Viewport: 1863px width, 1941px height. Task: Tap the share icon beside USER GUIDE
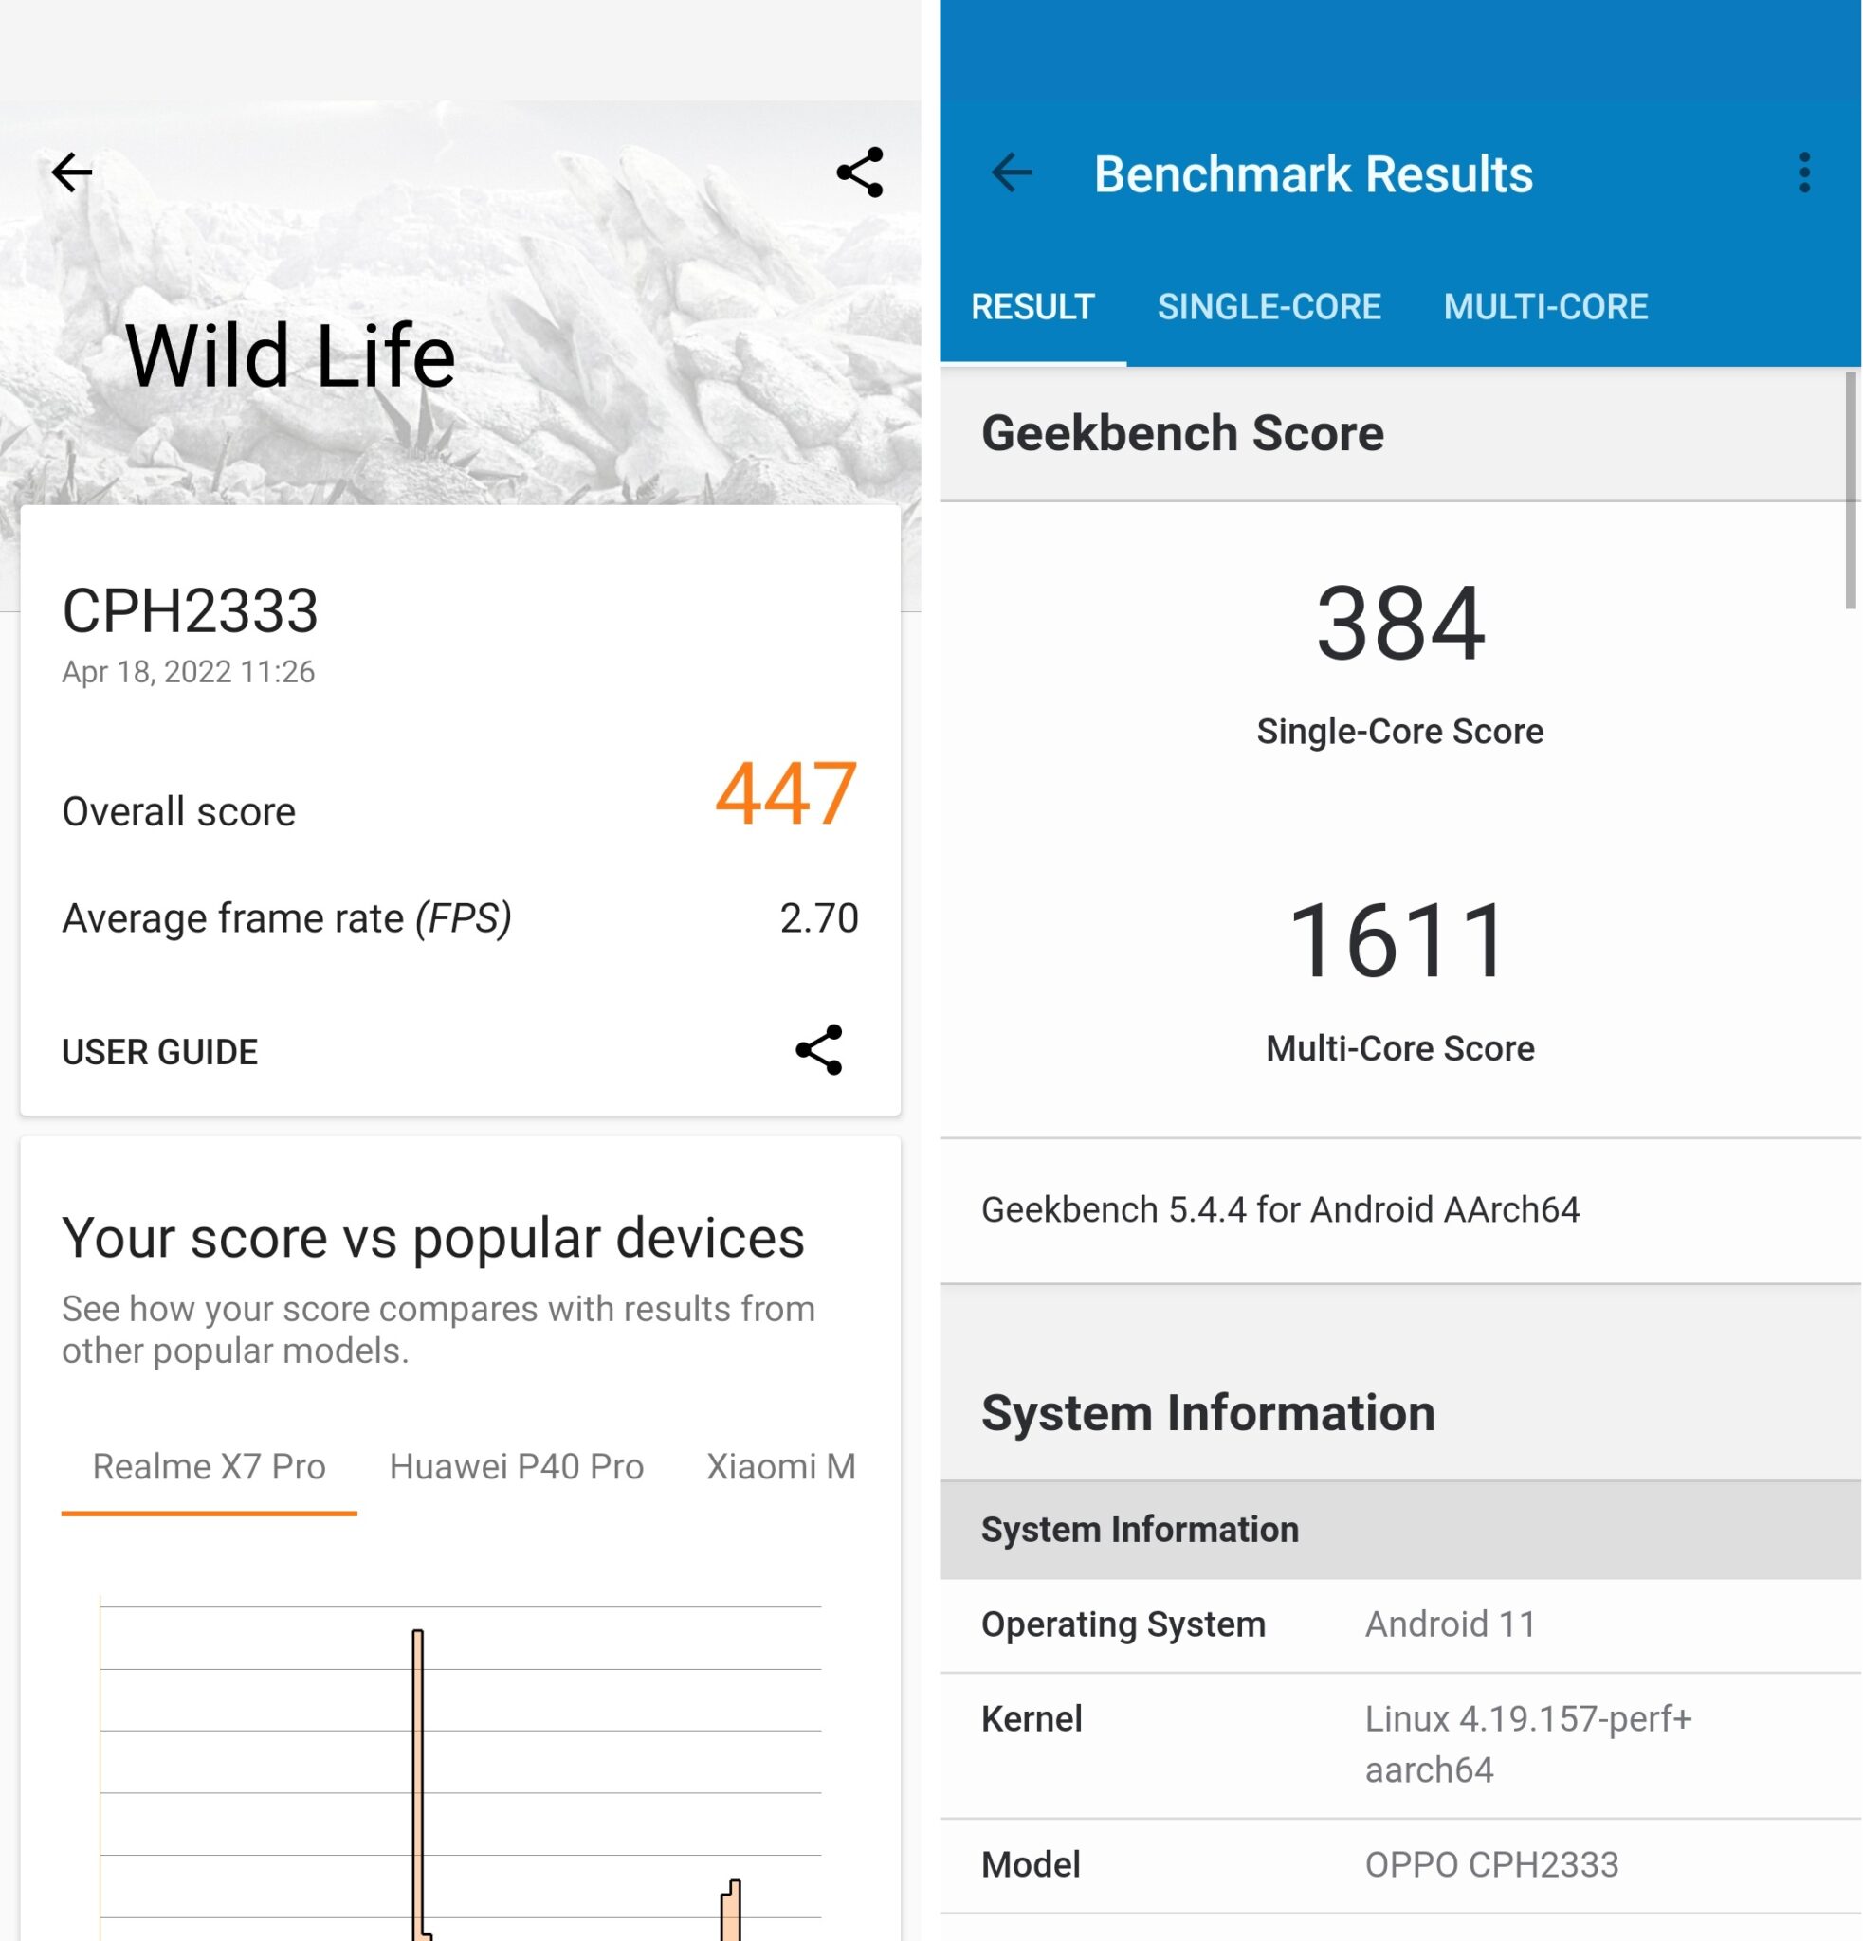pos(818,1050)
